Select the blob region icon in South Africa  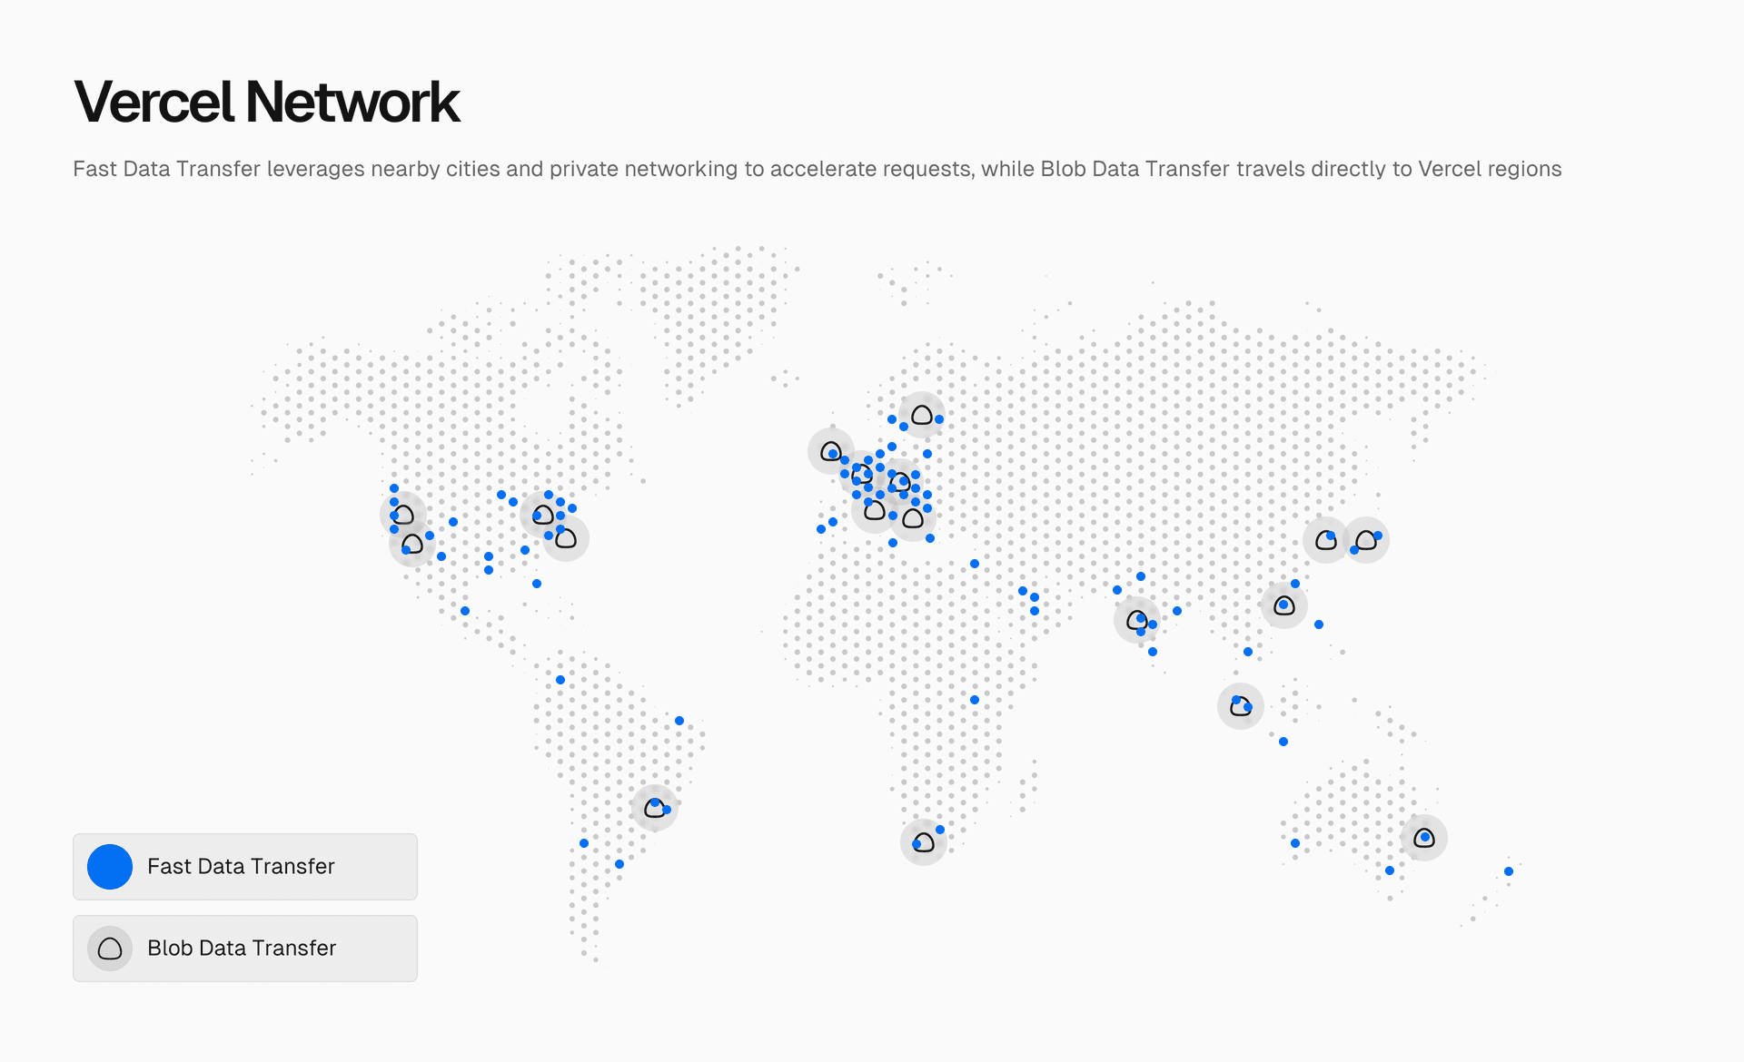[x=924, y=842]
